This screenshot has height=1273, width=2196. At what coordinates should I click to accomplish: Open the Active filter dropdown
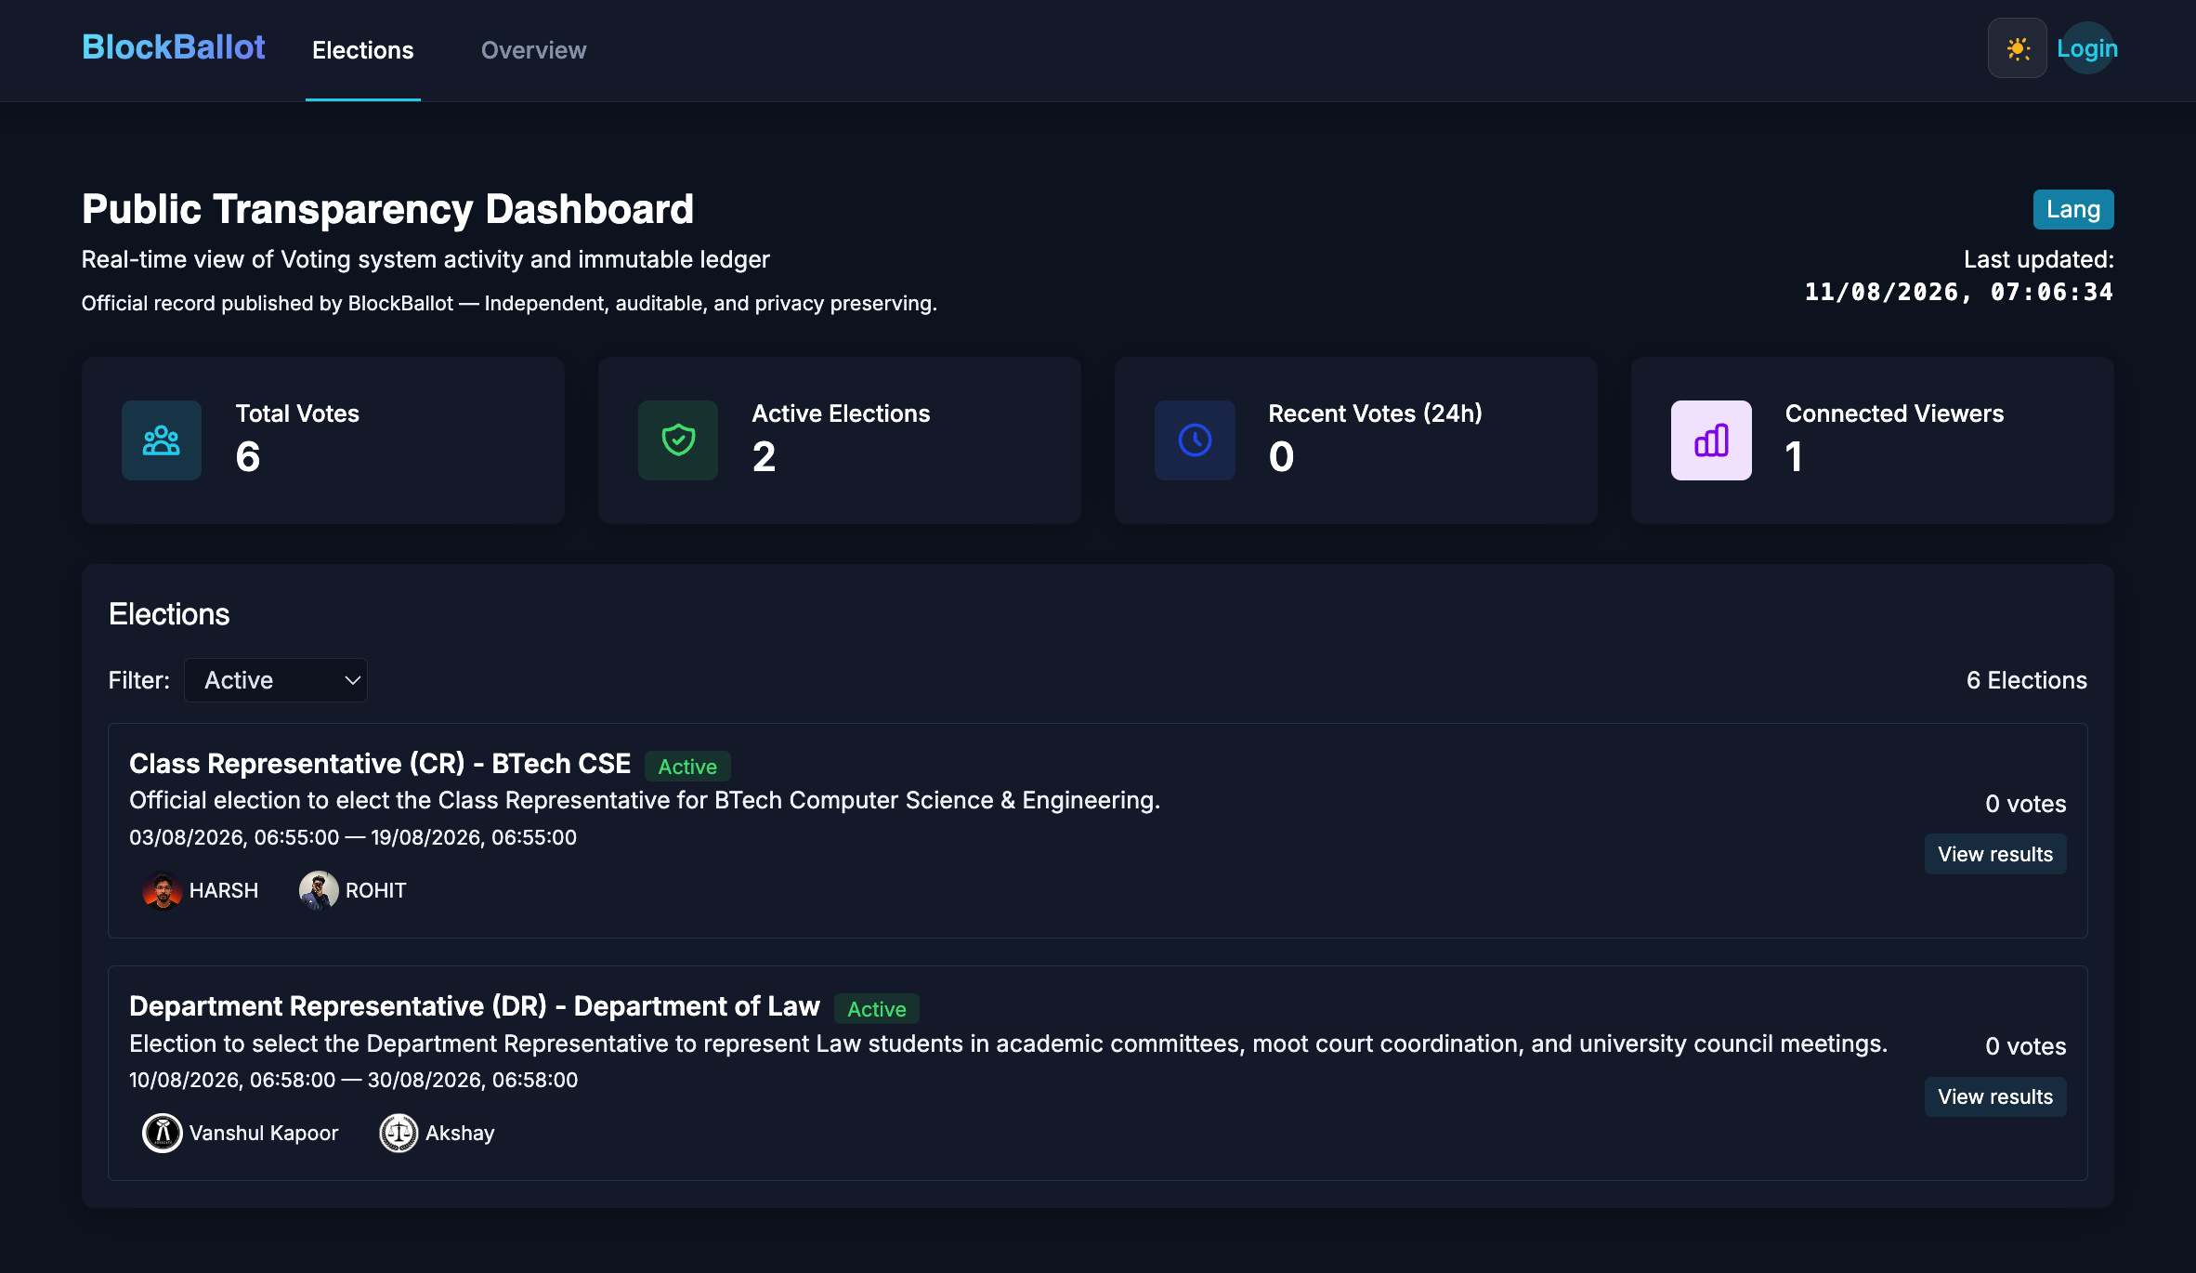click(x=276, y=680)
